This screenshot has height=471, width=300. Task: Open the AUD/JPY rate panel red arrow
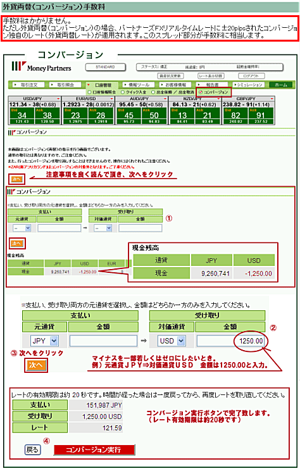[165, 99]
